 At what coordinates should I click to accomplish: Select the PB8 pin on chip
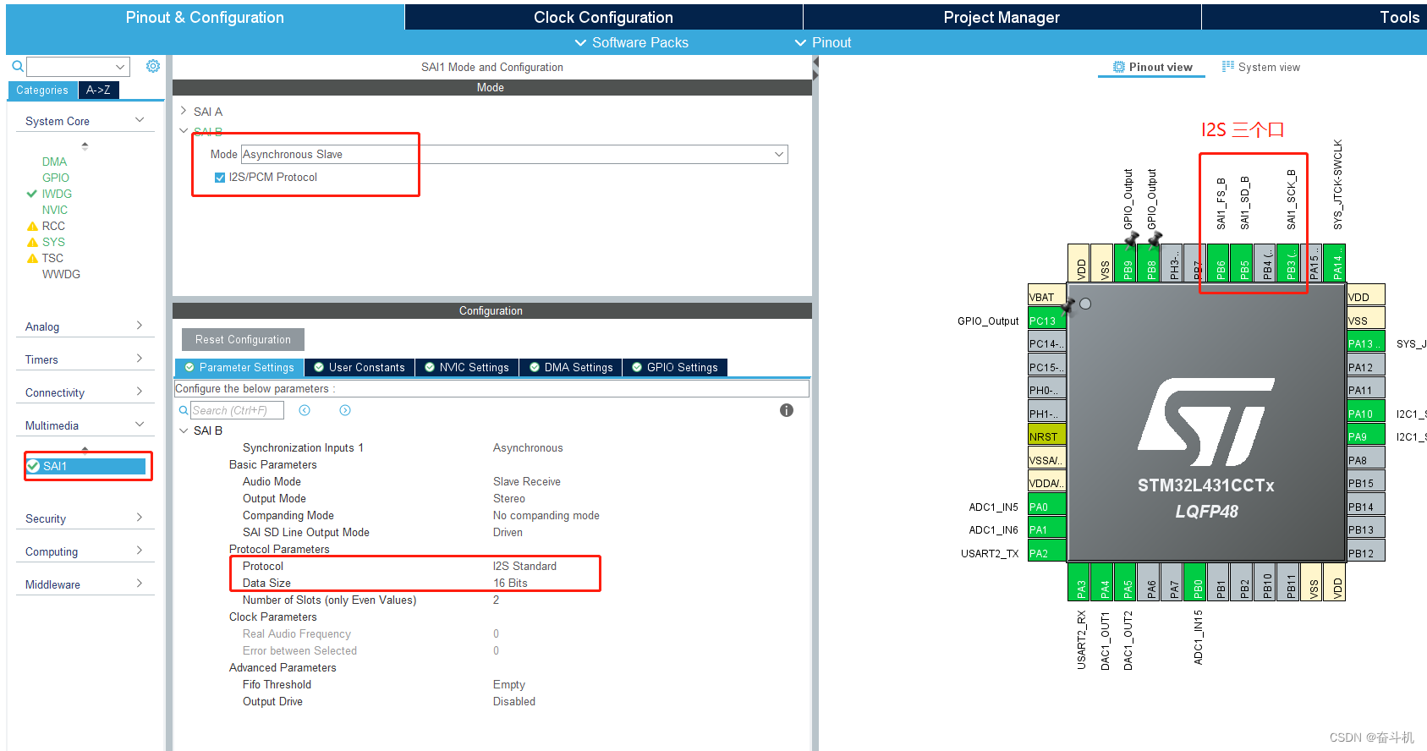coord(1149,263)
